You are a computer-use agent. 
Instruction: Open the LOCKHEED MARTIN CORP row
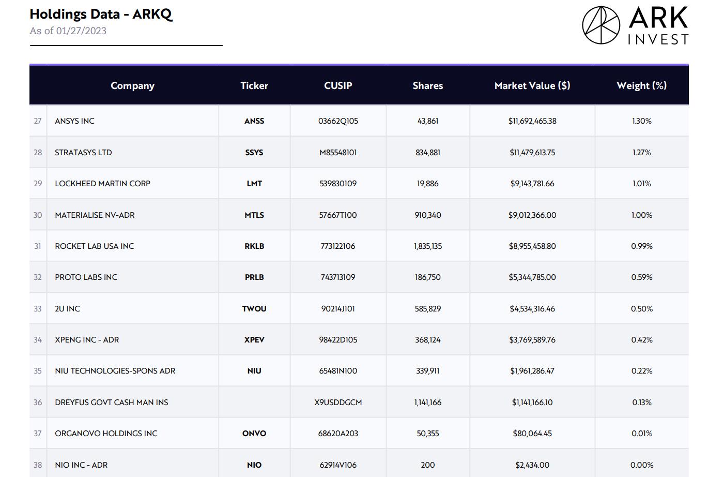coord(102,183)
